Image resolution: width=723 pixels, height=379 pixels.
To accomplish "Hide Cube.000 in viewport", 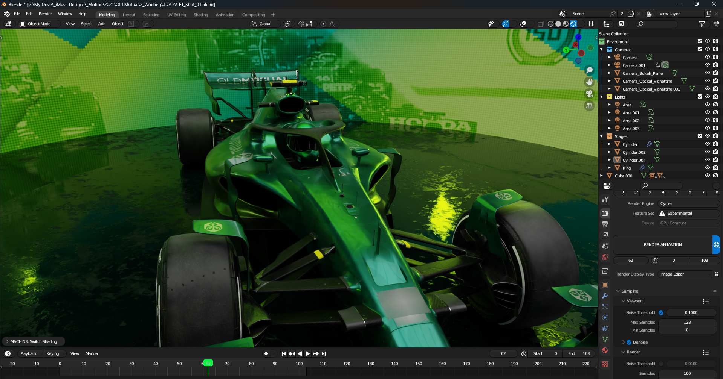I will click(x=708, y=176).
